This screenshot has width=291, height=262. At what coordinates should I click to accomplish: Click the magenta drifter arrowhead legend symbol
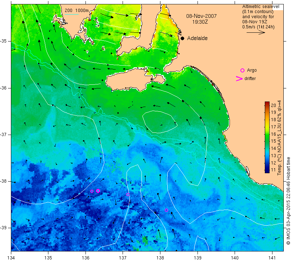click(239, 79)
